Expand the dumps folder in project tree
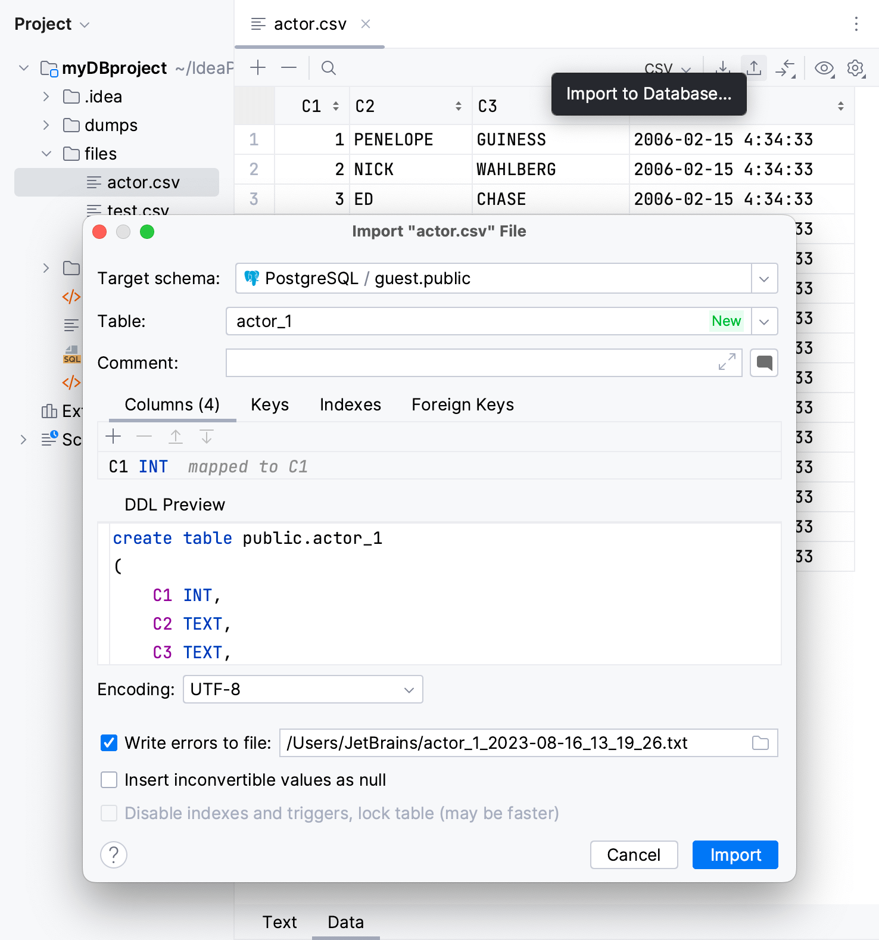Image resolution: width=879 pixels, height=940 pixels. [x=46, y=125]
